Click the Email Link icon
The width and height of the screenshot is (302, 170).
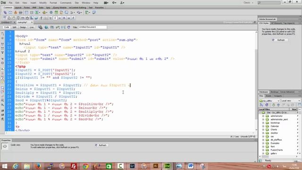point(10,13)
